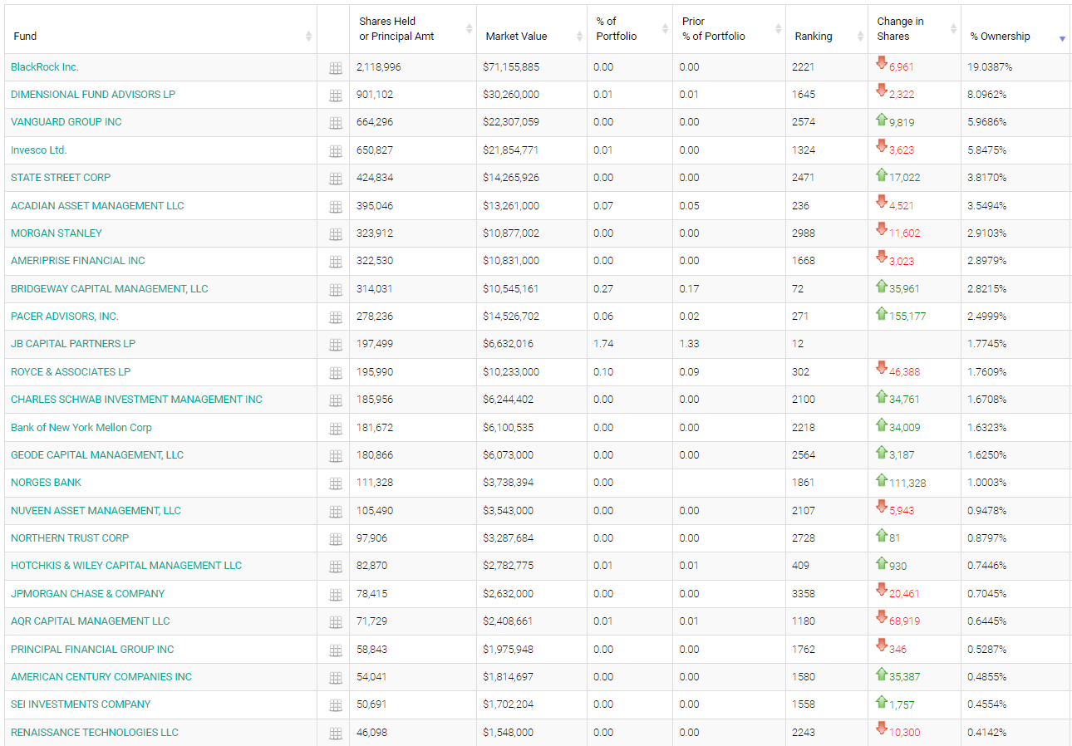Open grid icon for Norges Bank row
The width and height of the screenshot is (1072, 746).
tap(336, 483)
